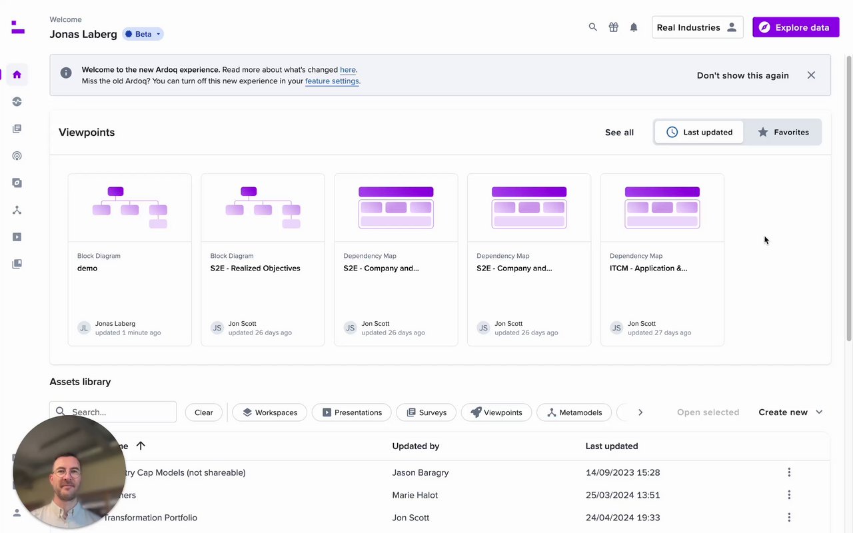Open the feature settings link

coord(332,81)
